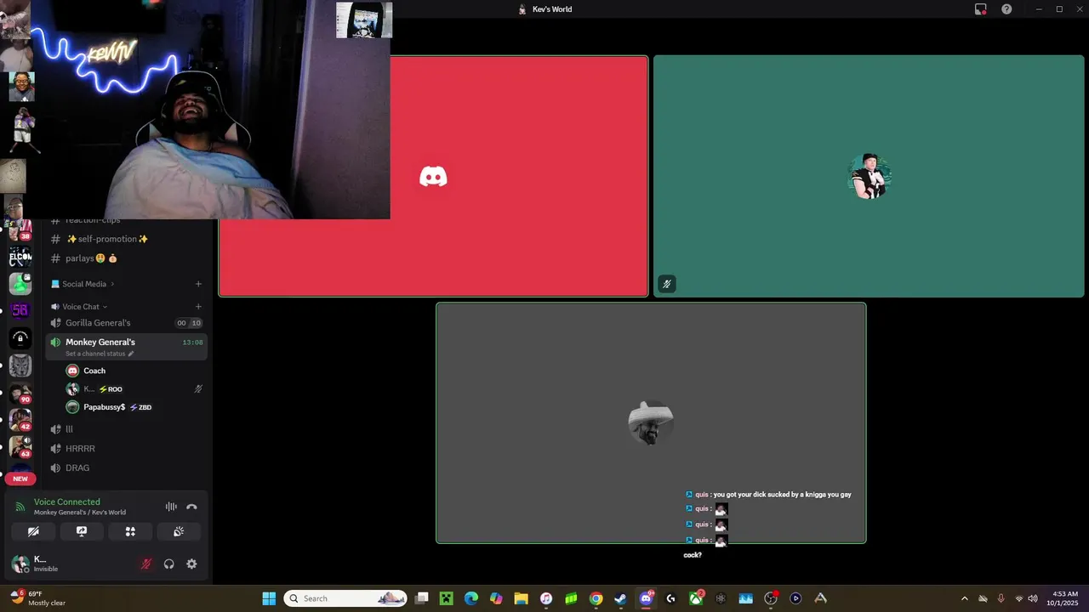Open the black padlock server icon

point(20,338)
